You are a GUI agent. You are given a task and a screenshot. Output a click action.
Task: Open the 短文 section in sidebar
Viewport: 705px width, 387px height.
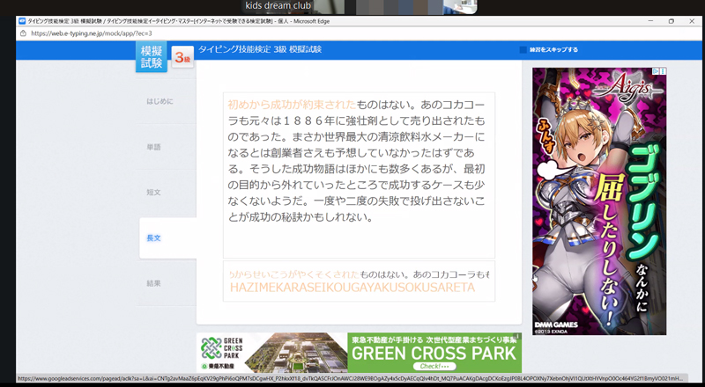[153, 192]
